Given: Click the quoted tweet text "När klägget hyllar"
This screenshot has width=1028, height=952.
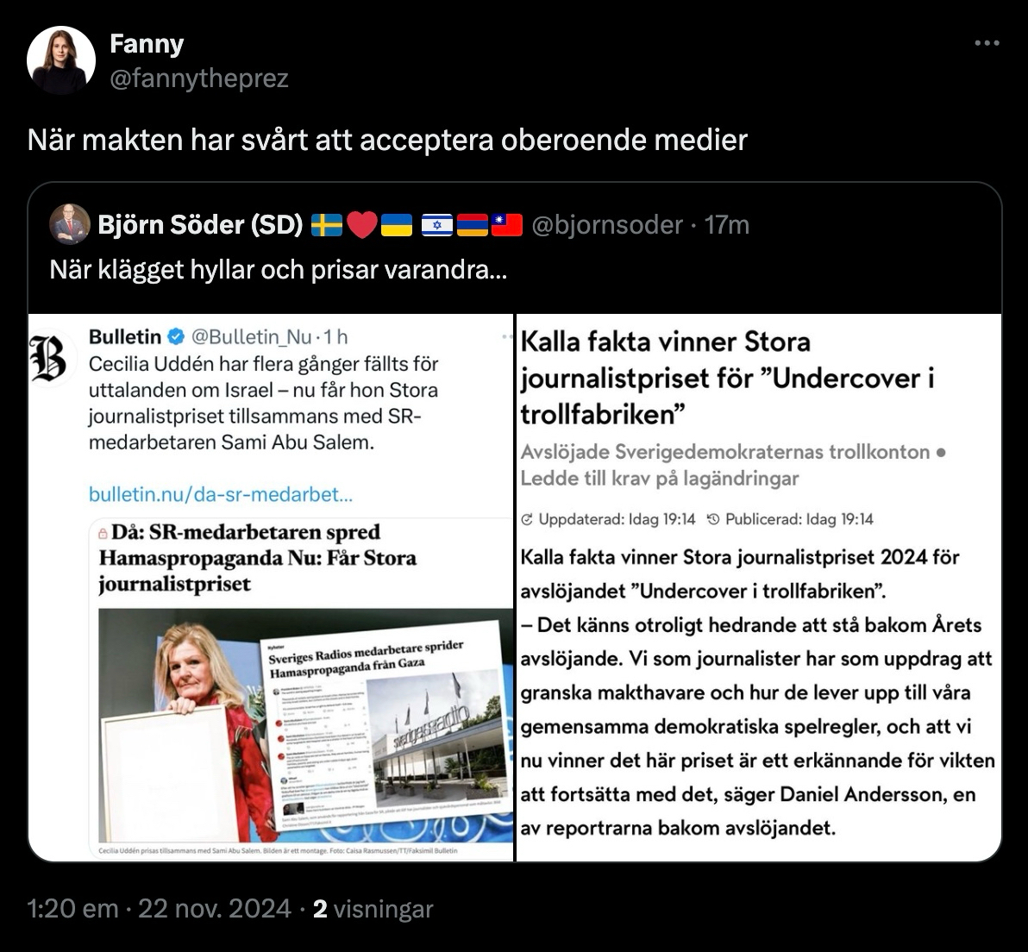Looking at the screenshot, I should (278, 270).
